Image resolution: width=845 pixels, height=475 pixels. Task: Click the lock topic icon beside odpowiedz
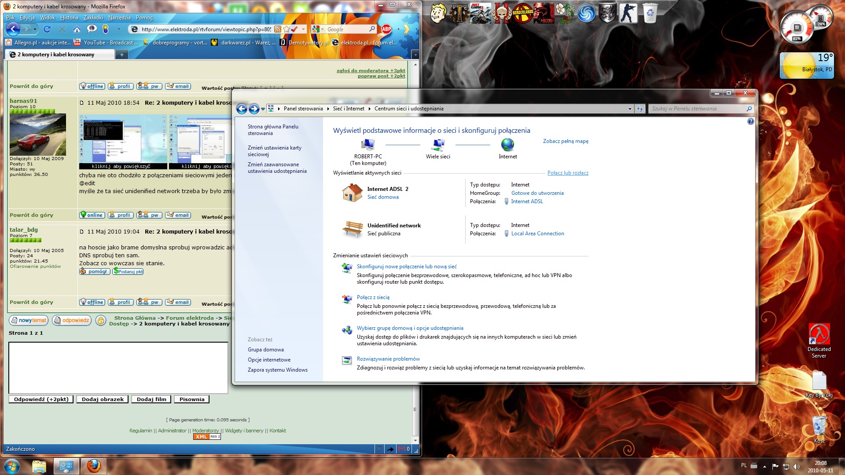101,320
